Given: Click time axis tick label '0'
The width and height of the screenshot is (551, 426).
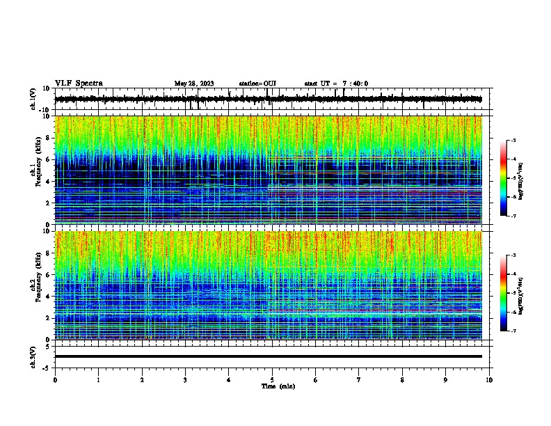Looking at the screenshot, I should 55,380.
